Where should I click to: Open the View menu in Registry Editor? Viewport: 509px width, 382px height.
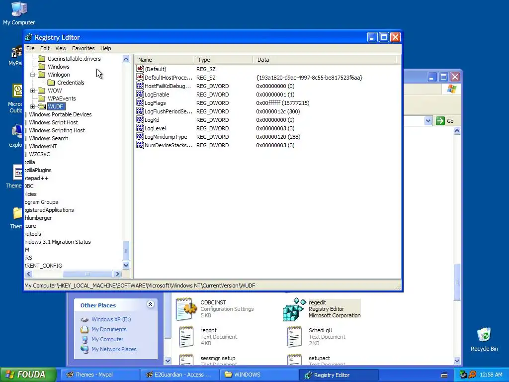click(61, 48)
